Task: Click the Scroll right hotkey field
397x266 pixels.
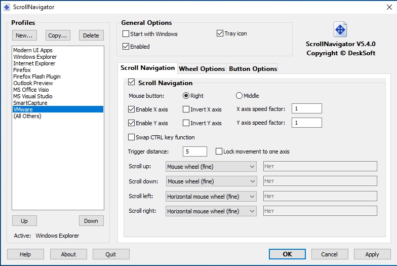Action: point(320,211)
